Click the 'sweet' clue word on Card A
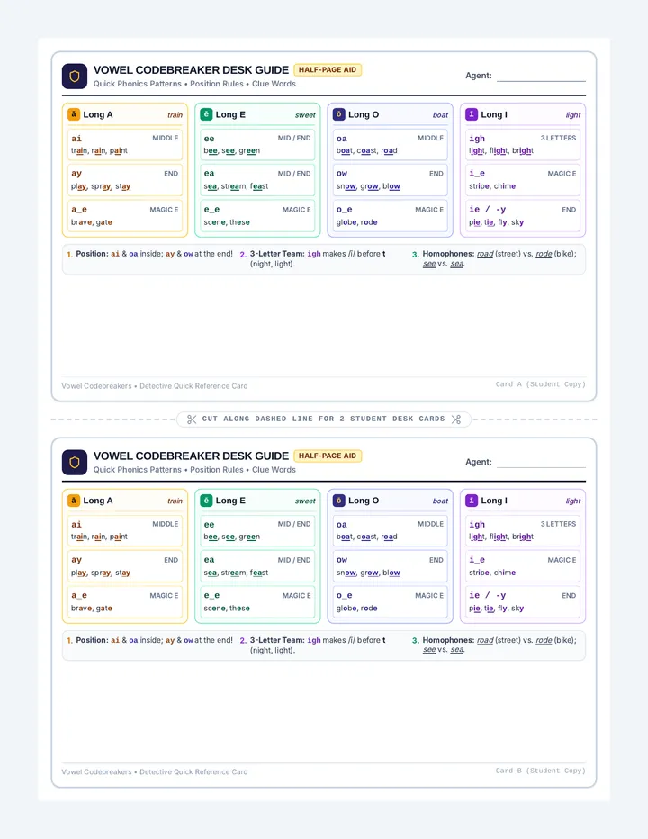 pyautogui.click(x=305, y=115)
